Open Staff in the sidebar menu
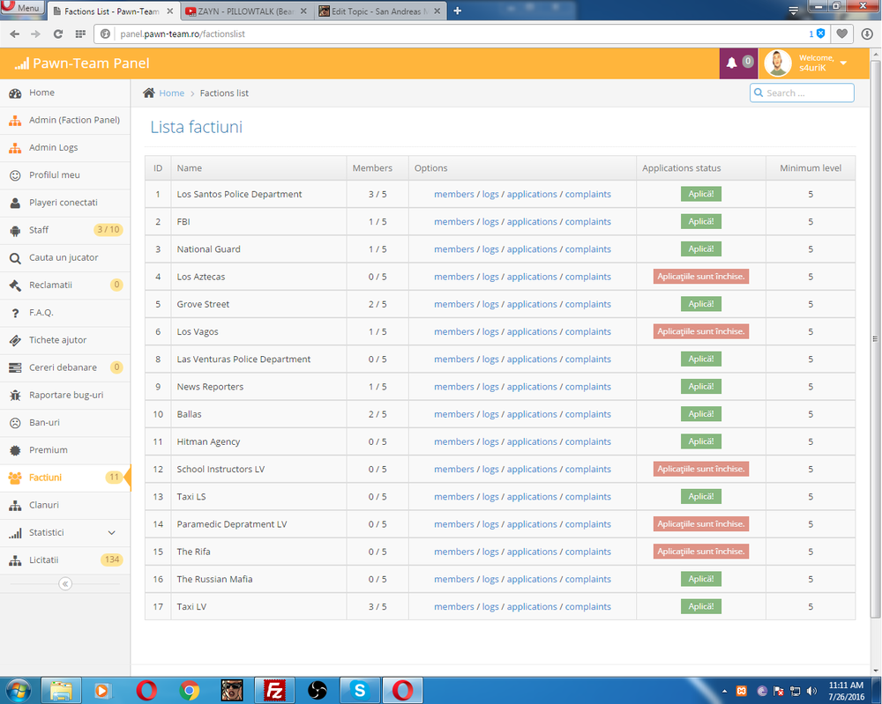Viewport: 882px width, 704px height. point(65,230)
